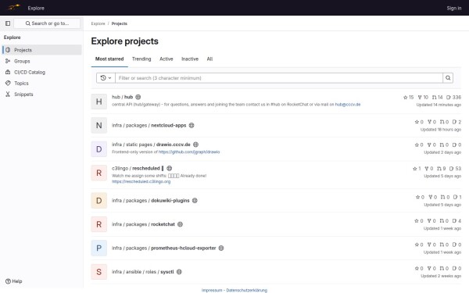This screenshot has height=293, width=469.
Task: Click the search magnifier button
Action: 448,77
